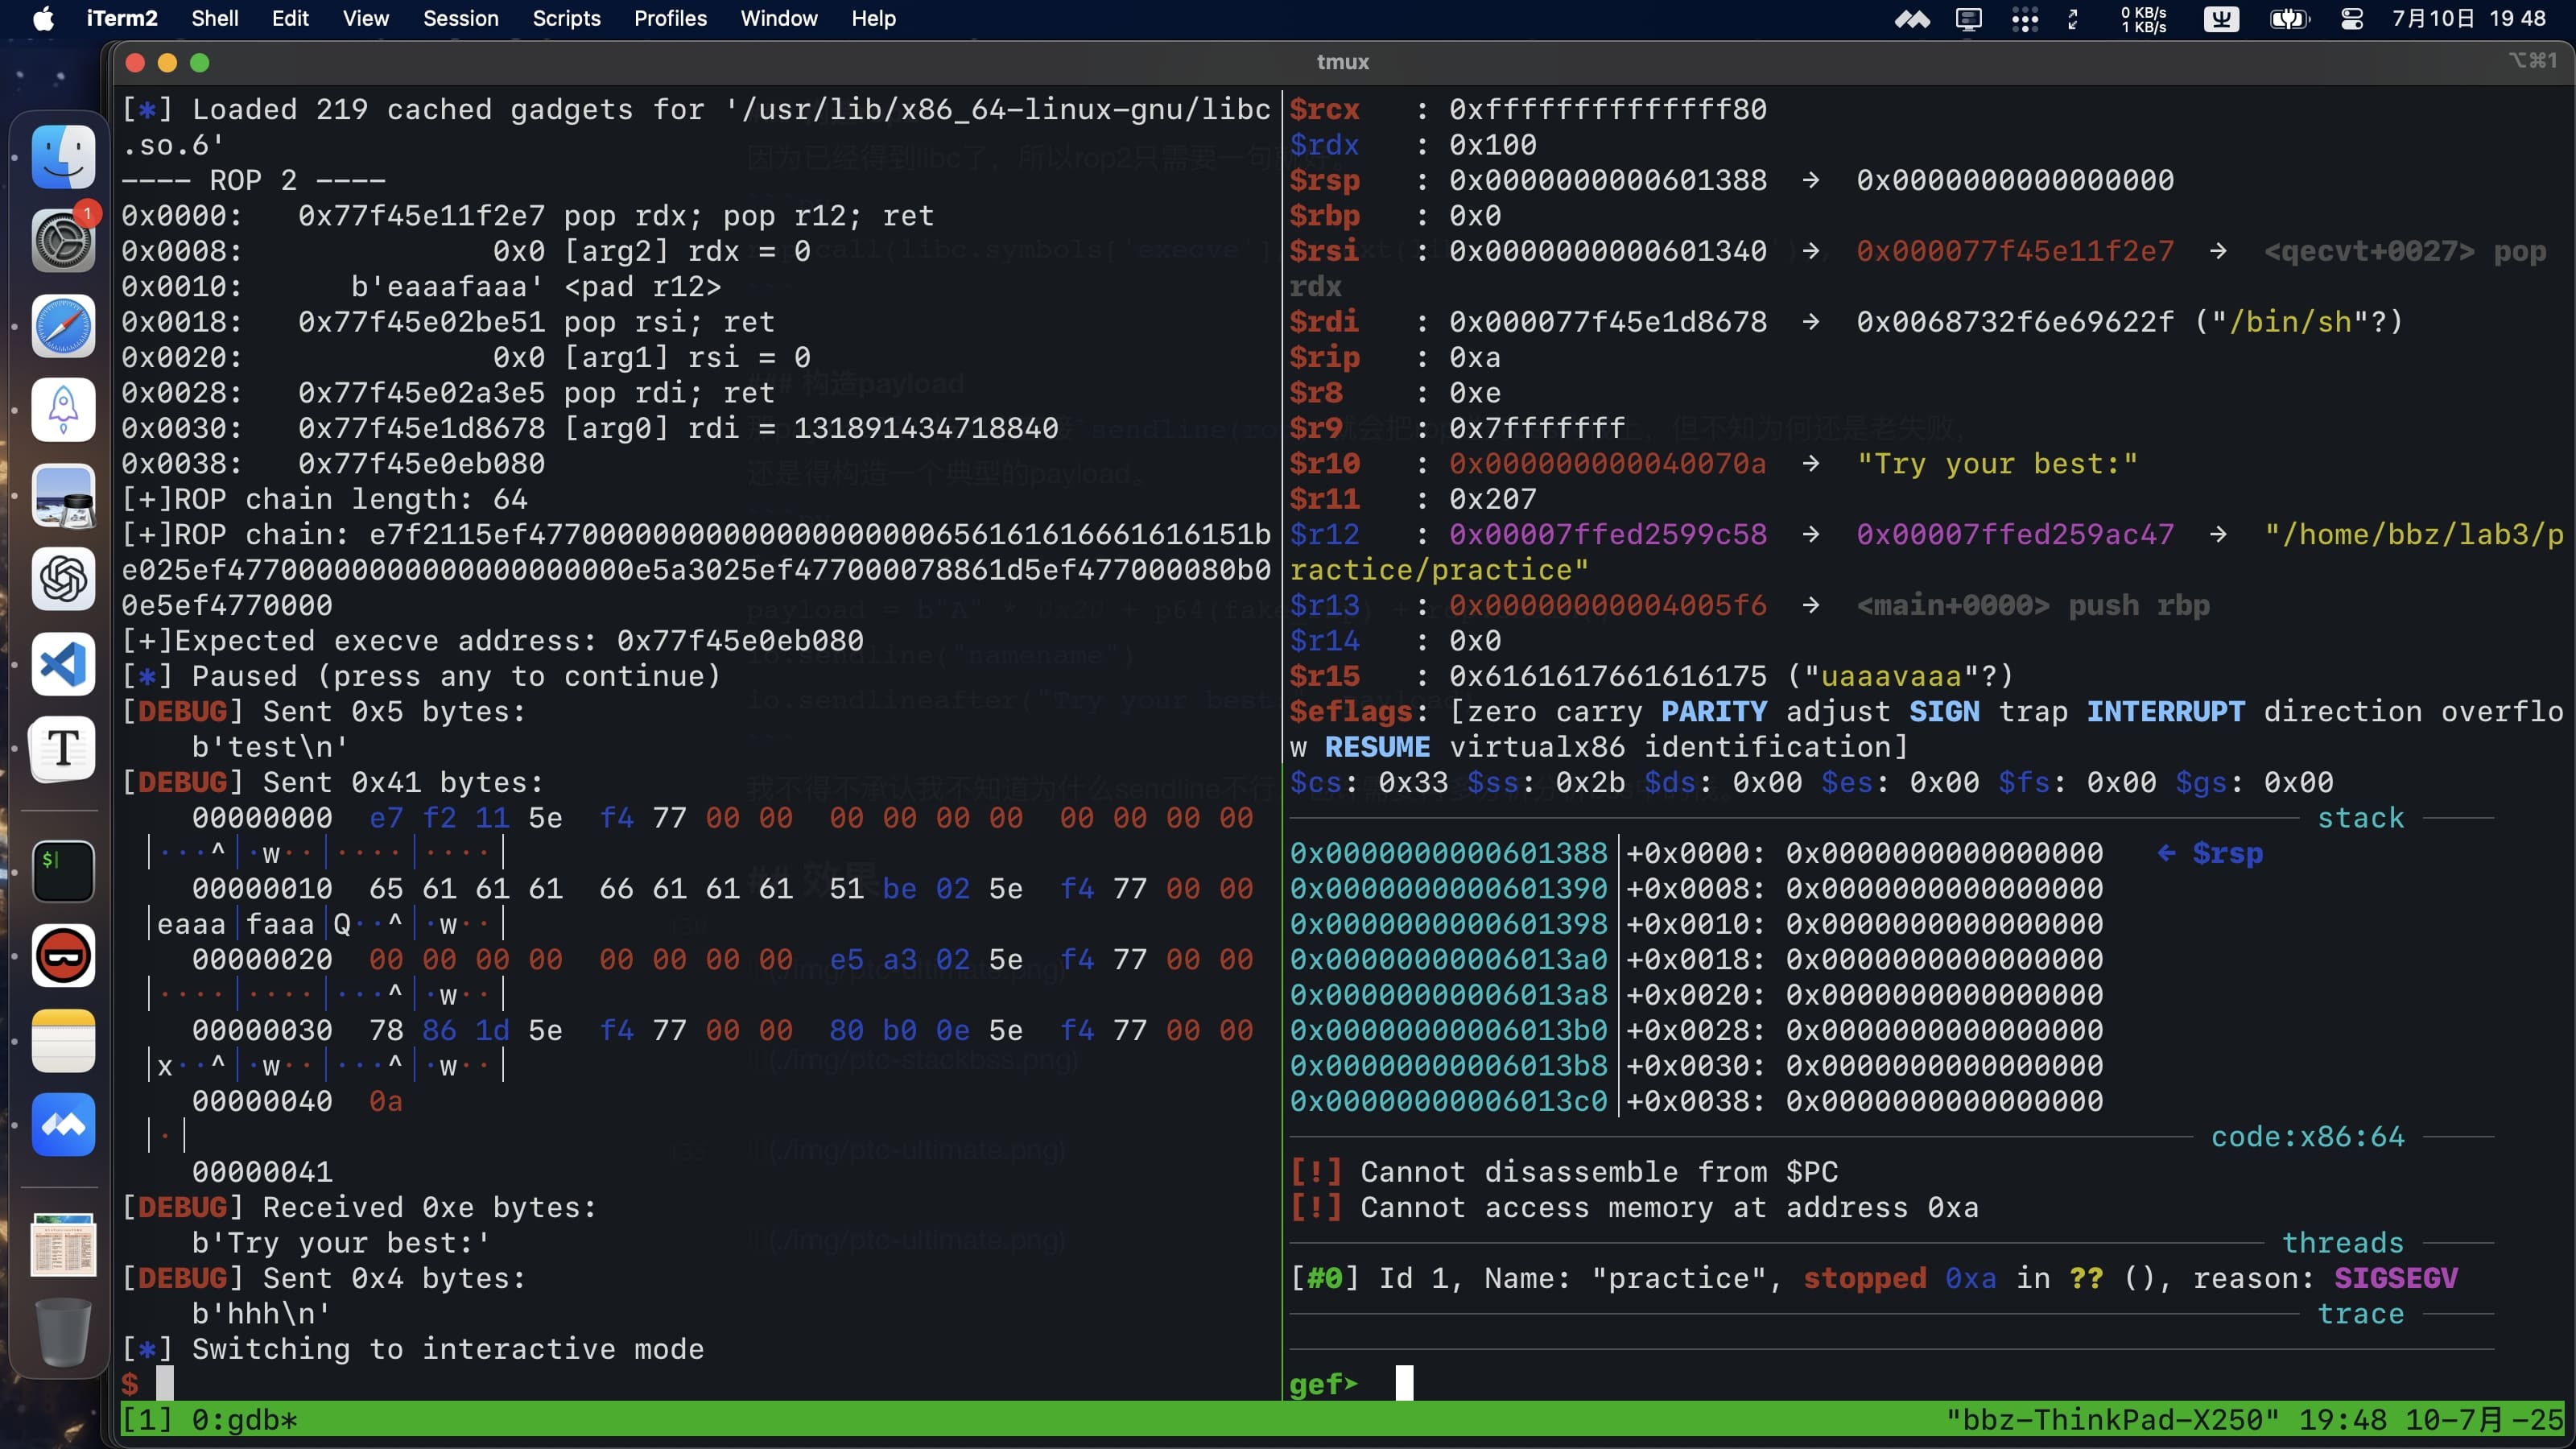This screenshot has width=2576, height=1449.
Task: Open ChatGPT app in dock
Action: 63,579
